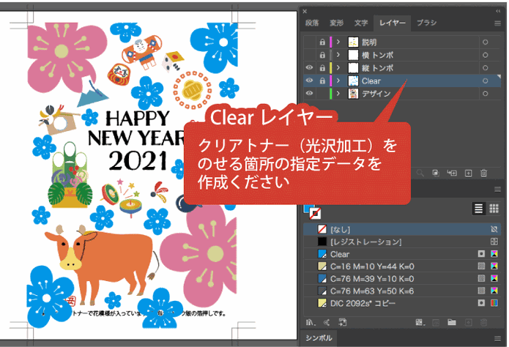Viewport: 509px width, 347px height.
Task: Switch swatches to thumbnail grid view
Action: click(494, 209)
